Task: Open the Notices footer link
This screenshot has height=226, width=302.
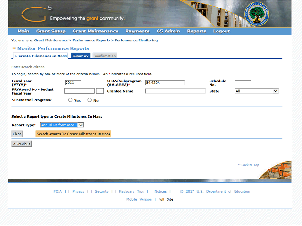Action: click(160, 192)
